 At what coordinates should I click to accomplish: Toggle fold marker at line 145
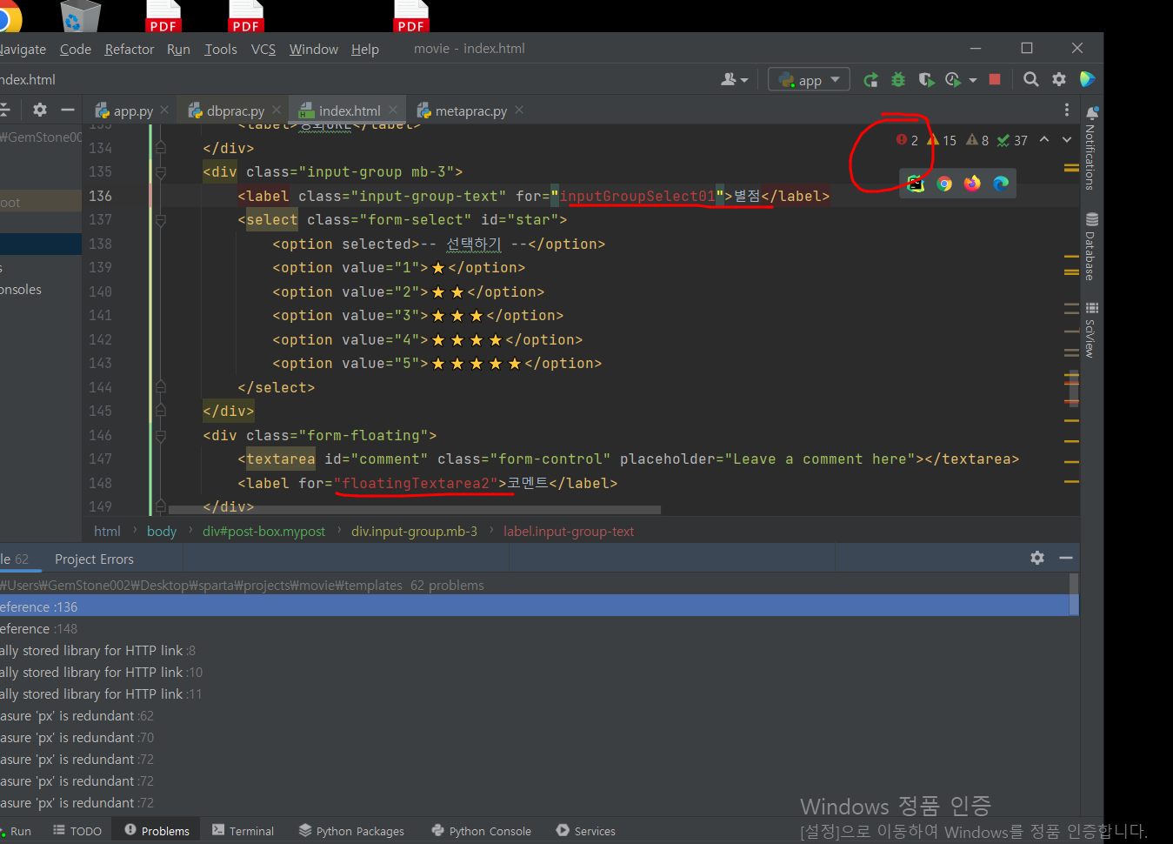pos(161,411)
